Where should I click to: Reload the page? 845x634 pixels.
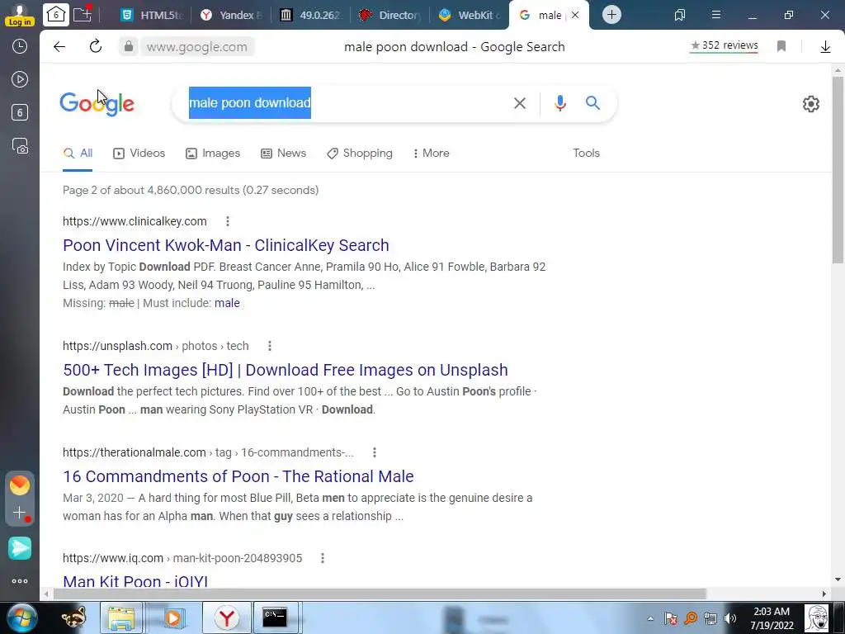click(96, 46)
